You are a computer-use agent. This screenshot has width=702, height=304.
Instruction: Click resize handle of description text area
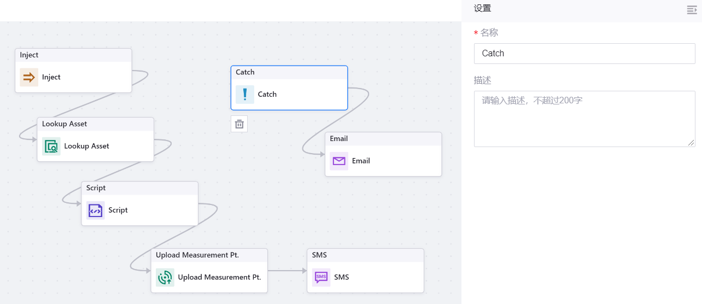click(692, 143)
